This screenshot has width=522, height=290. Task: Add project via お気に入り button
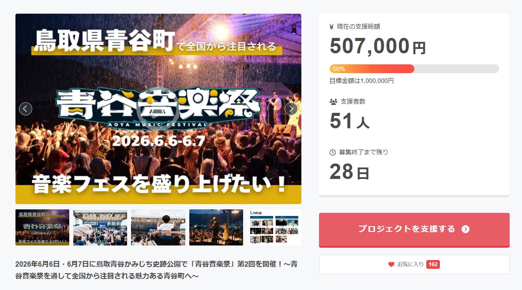tap(414, 264)
